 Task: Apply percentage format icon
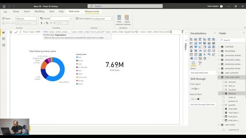[47, 23]
